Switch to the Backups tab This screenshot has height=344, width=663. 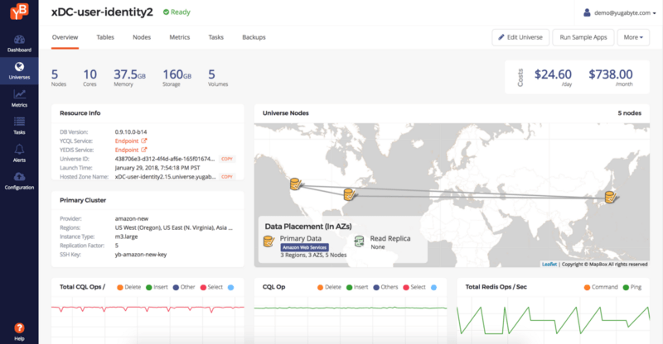point(254,37)
